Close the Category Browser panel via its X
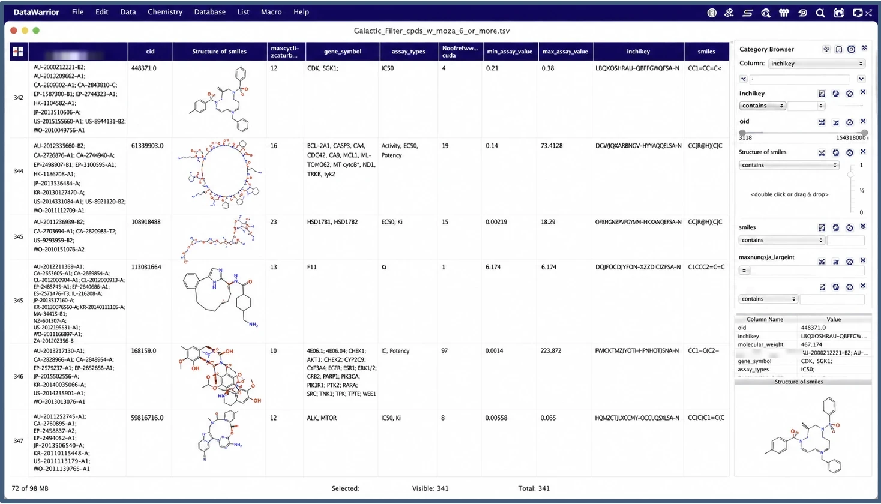 (x=864, y=49)
